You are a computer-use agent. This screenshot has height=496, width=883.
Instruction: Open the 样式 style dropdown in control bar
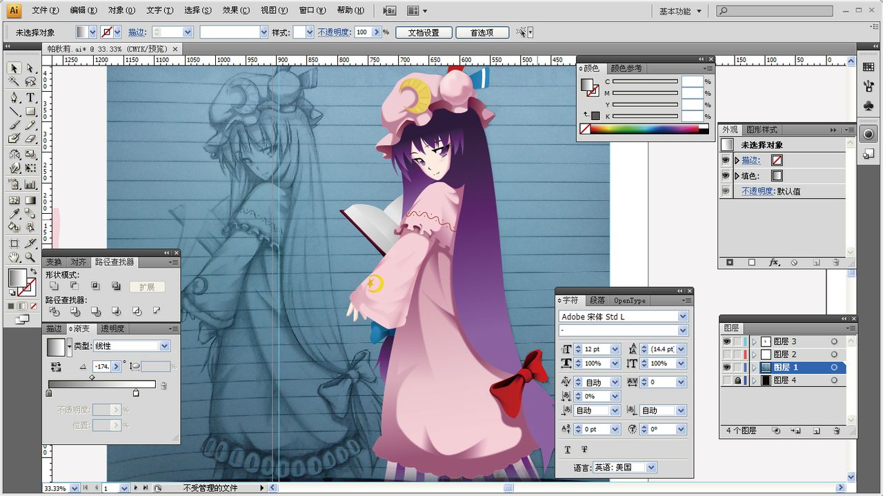pyautogui.click(x=309, y=32)
